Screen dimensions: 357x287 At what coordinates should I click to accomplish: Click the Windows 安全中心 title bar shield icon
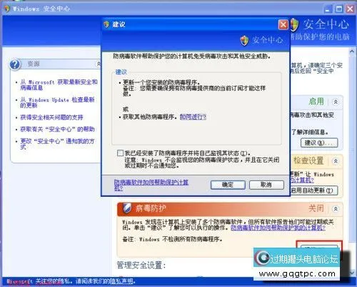pos(7,9)
